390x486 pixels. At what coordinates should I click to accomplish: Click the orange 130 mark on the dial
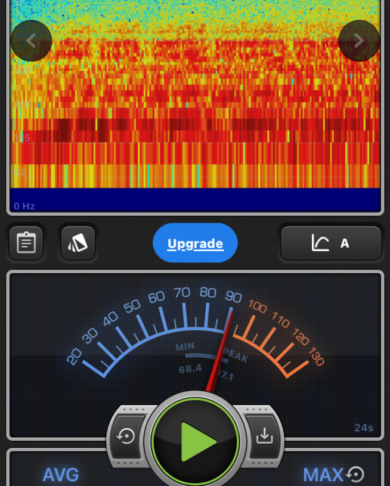click(x=316, y=357)
